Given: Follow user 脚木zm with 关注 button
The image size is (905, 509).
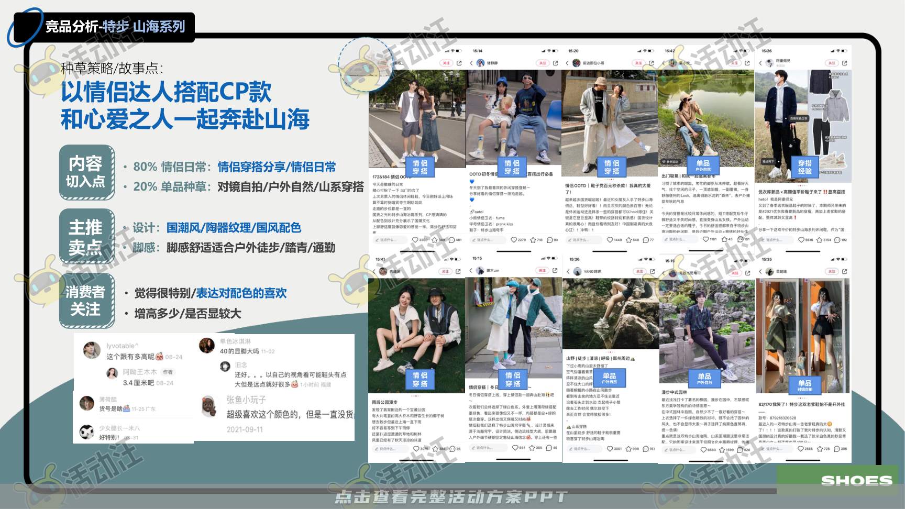Looking at the screenshot, I should pyautogui.click(x=542, y=271).
